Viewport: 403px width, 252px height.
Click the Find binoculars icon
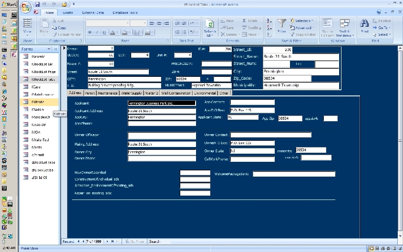click(x=364, y=24)
